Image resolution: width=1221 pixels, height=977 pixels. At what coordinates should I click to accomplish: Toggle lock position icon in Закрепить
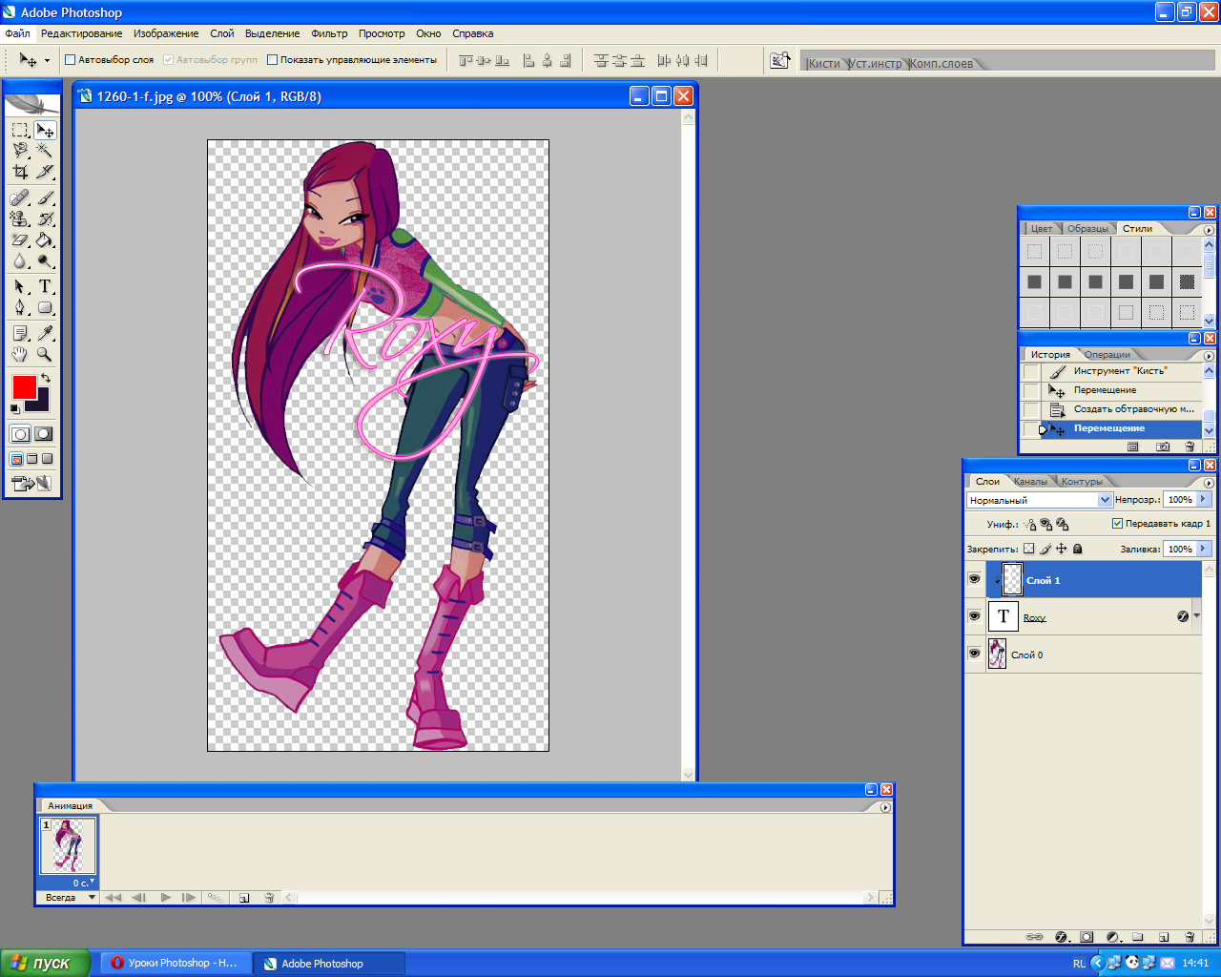tap(1061, 549)
